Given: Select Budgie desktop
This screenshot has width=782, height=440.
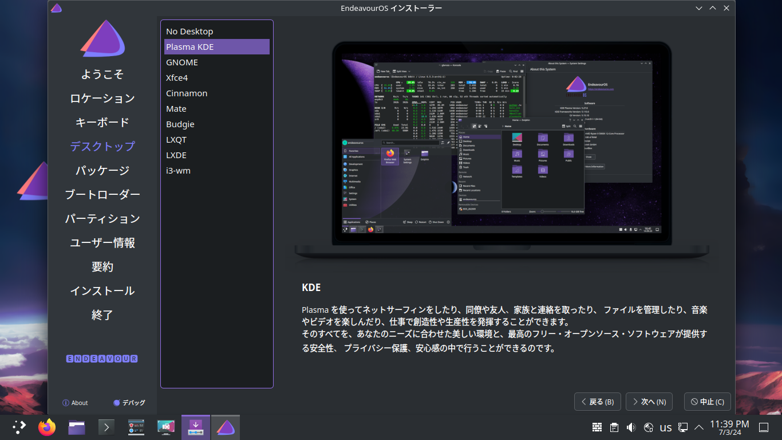Looking at the screenshot, I should coord(217,124).
